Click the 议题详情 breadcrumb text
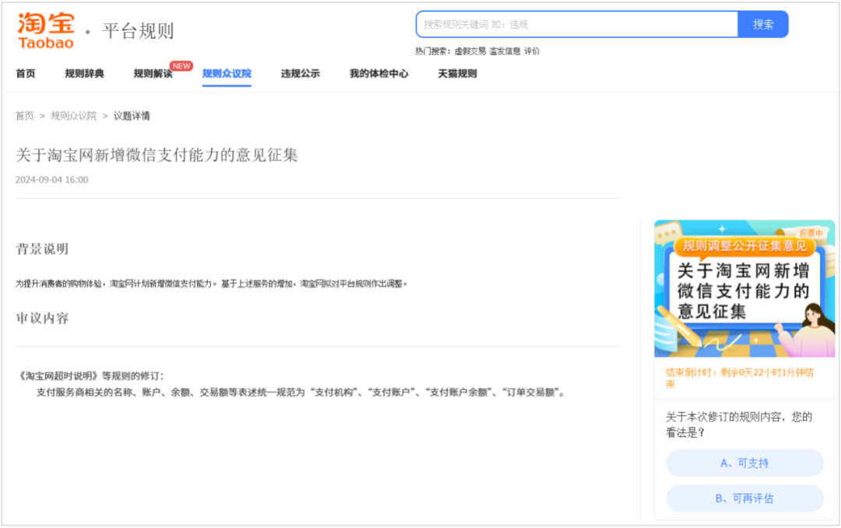Viewport: 841px width, 528px height. click(132, 116)
